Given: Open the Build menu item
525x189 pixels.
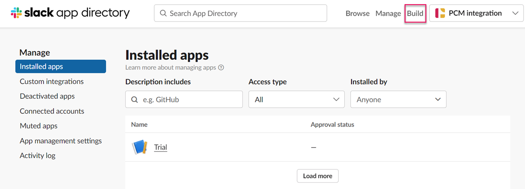Looking at the screenshot, I should point(415,13).
